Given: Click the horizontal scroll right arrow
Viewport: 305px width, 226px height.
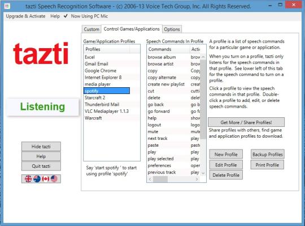Looking at the screenshot, I should pyautogui.click(x=197, y=179).
